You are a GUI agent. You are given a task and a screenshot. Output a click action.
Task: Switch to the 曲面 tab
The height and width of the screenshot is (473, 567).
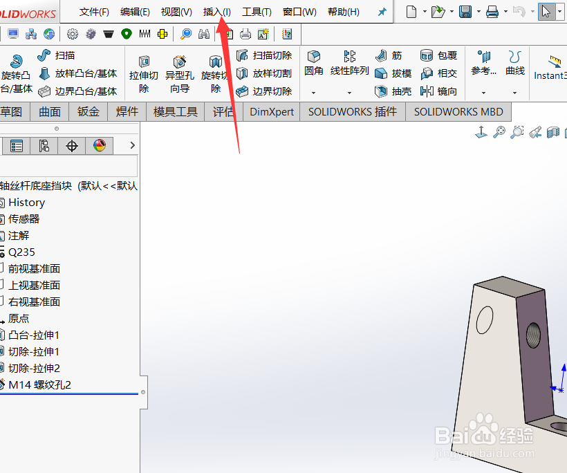pyautogui.click(x=50, y=112)
